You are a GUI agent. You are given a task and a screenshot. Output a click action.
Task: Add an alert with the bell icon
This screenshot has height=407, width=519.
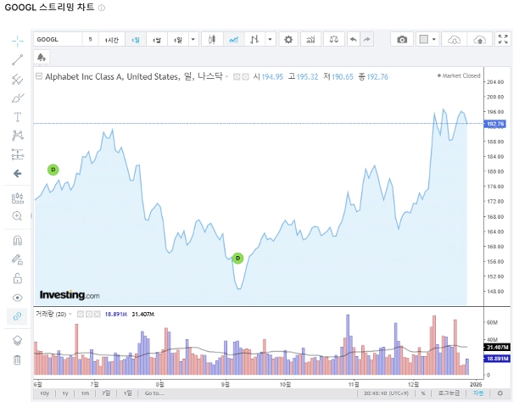point(42,58)
